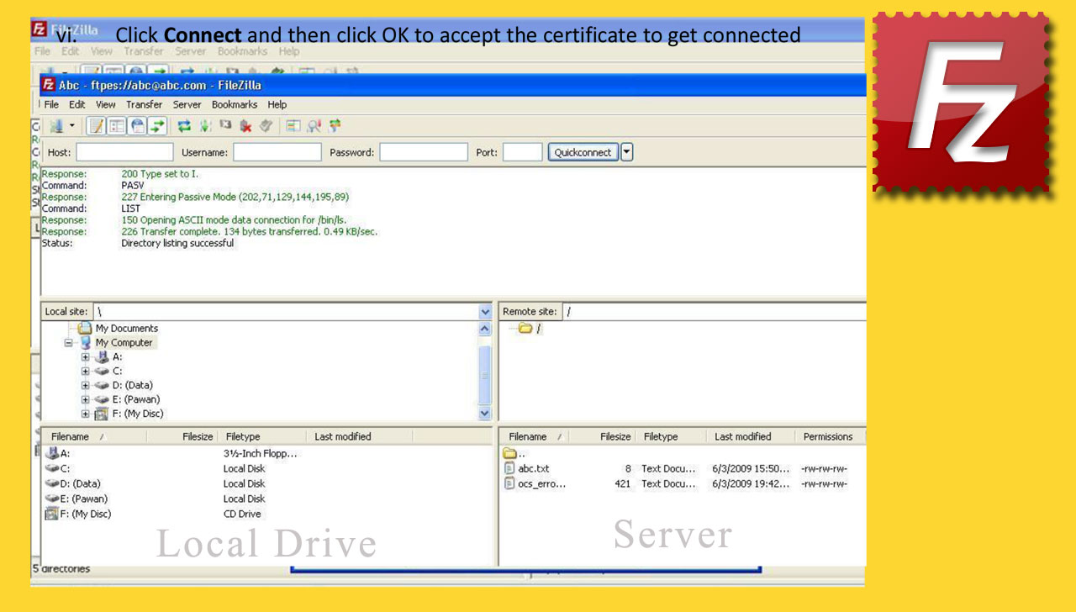Viewport: 1076px width, 612px height.
Task: Click the Remote site path field
Action: (x=714, y=312)
